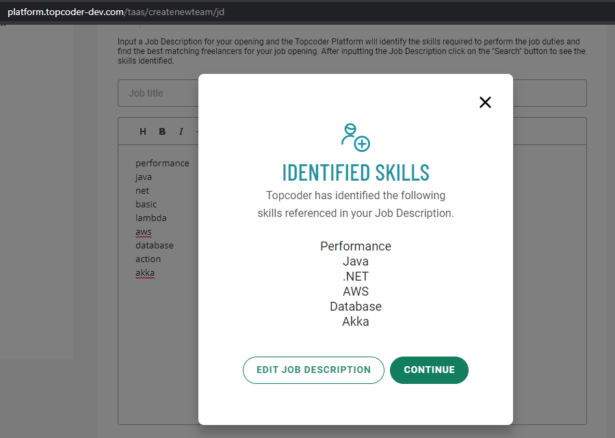
Task: Click 'akka' line in job description
Action: pyautogui.click(x=145, y=273)
